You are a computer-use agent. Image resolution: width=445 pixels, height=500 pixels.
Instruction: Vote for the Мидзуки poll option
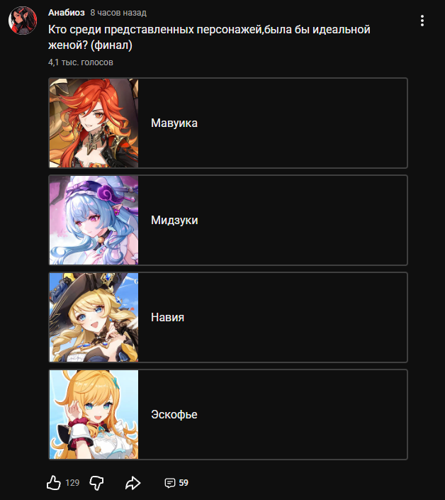pyautogui.click(x=228, y=221)
